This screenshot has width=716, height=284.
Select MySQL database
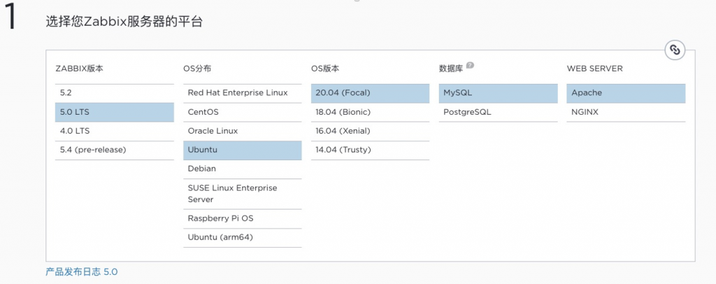(x=498, y=93)
